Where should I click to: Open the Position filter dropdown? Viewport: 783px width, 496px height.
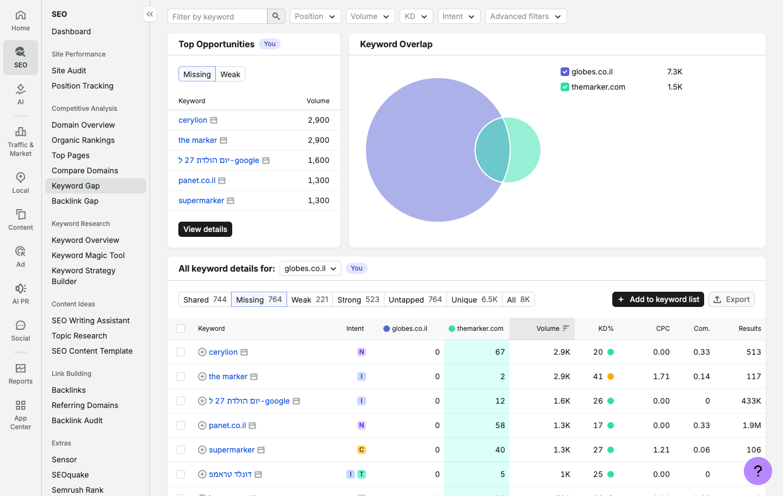coord(315,16)
